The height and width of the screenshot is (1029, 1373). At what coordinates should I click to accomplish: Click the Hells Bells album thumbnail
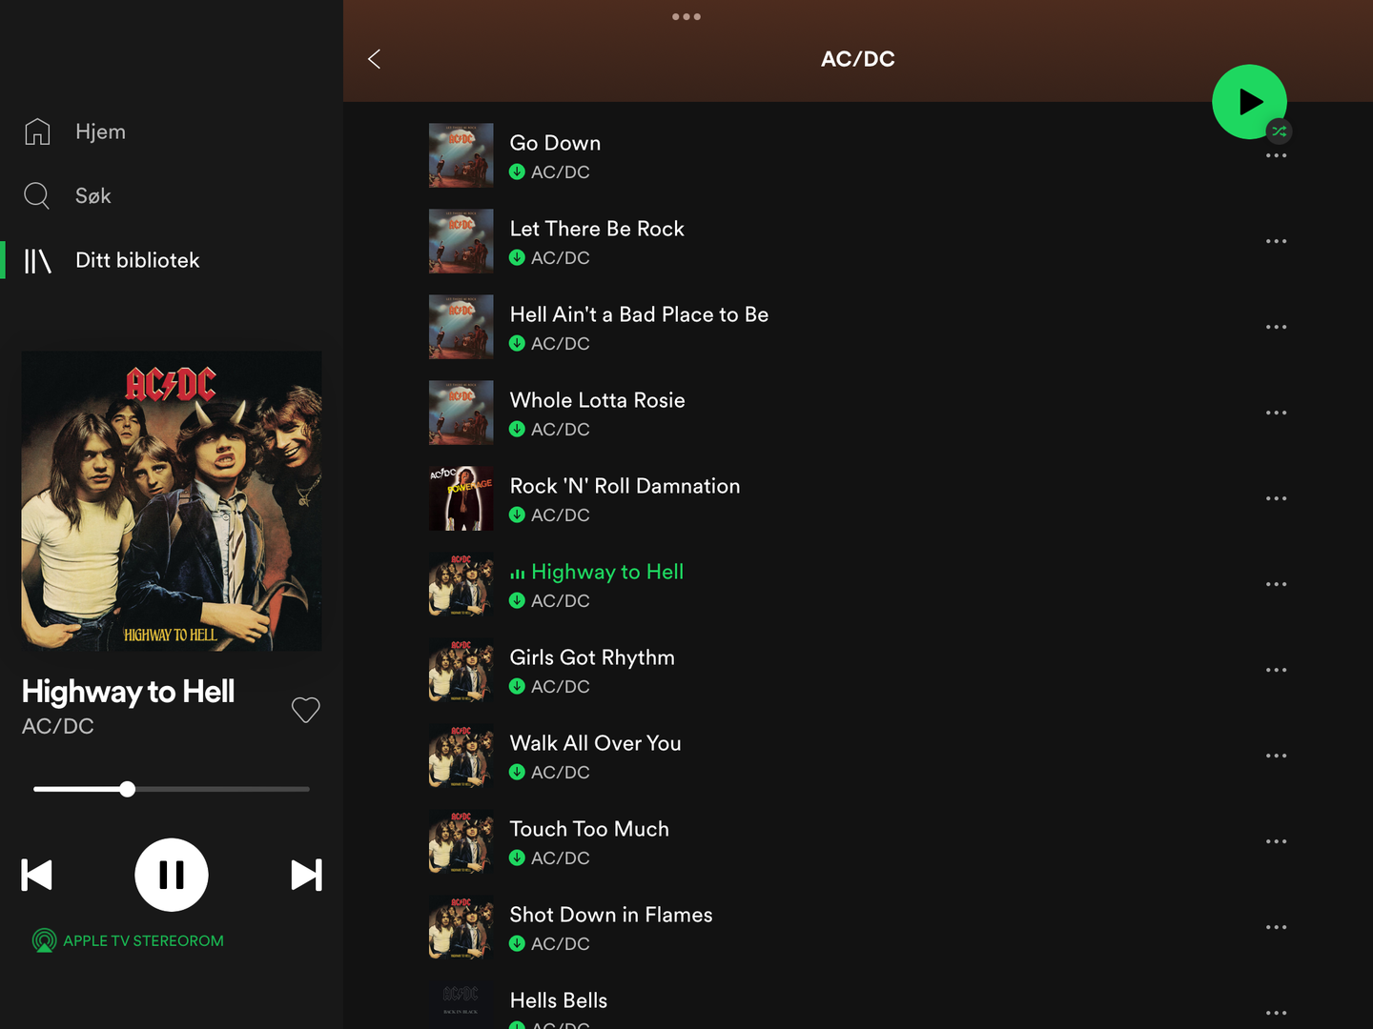click(461, 1004)
